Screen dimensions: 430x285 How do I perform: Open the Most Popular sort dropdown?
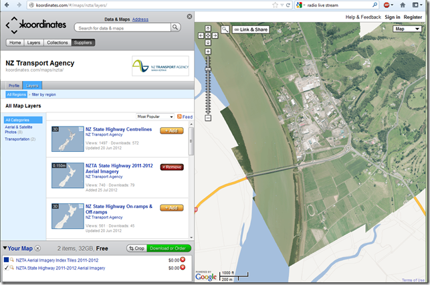pos(155,116)
